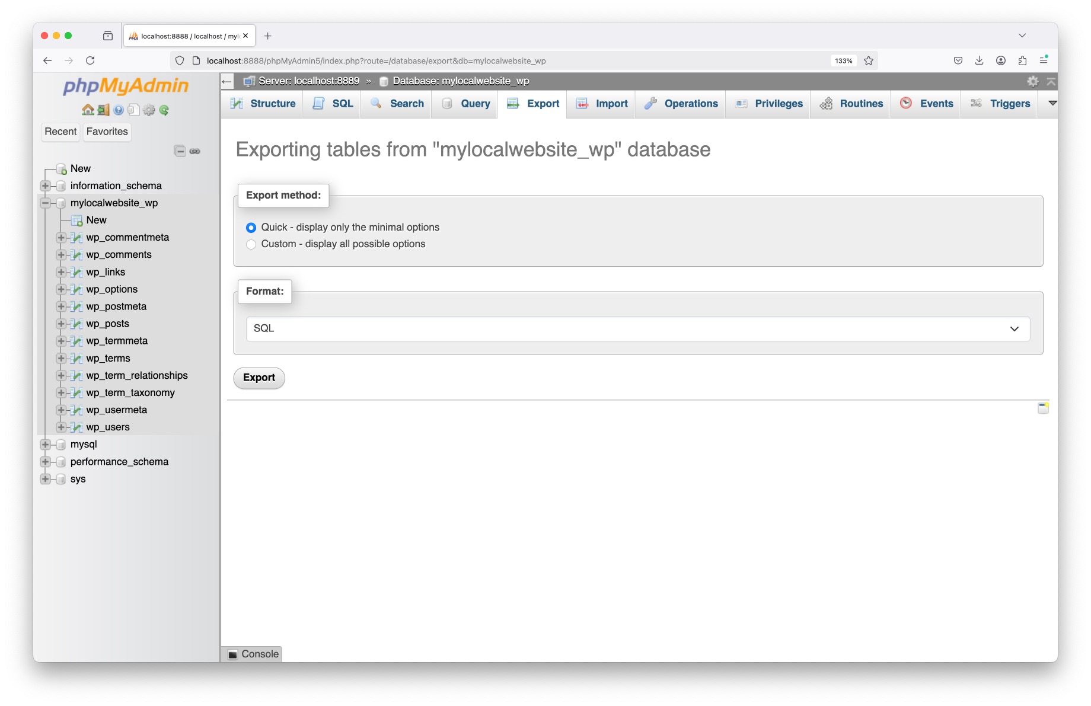Click Server: localhost:8889 breadcrumb link
Screen dimensions: 1091x706
click(308, 81)
